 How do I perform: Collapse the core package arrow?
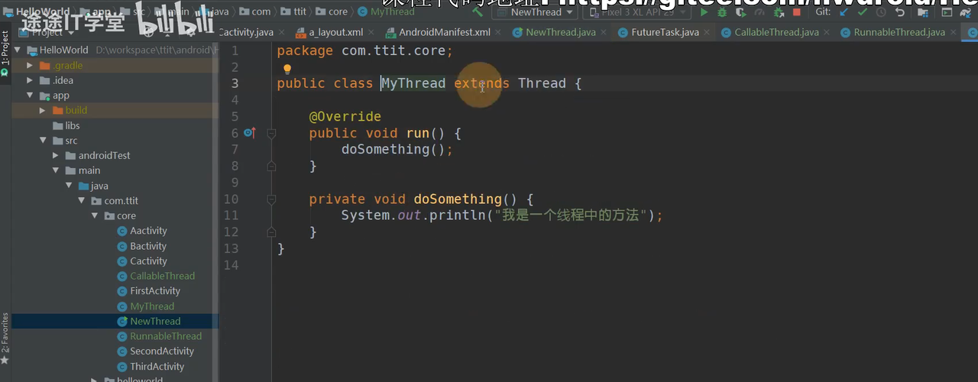96,216
